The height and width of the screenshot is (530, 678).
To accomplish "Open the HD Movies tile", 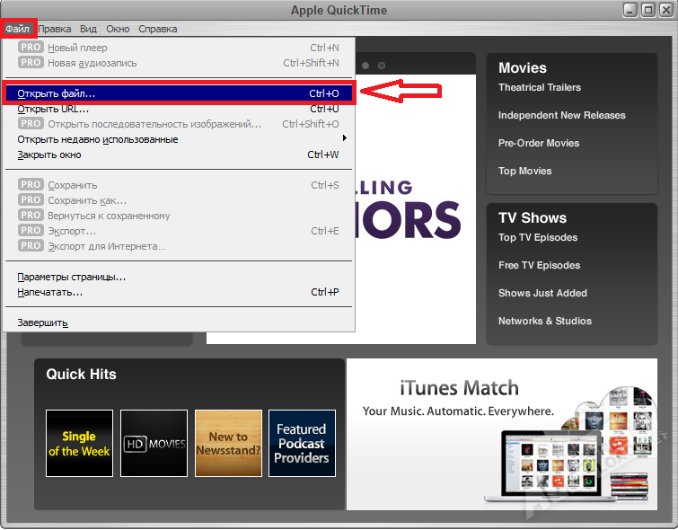I will tap(154, 443).
